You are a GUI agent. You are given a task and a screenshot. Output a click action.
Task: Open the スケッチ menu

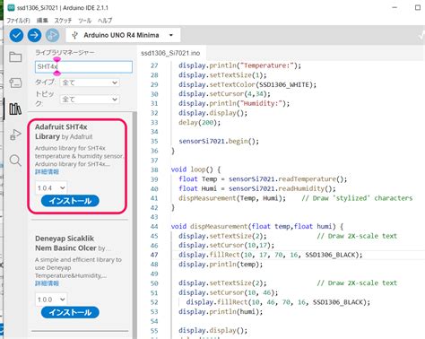pyautogui.click(x=63, y=21)
